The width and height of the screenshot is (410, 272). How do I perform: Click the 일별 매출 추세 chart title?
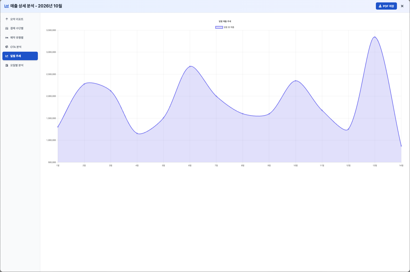[x=225, y=21]
